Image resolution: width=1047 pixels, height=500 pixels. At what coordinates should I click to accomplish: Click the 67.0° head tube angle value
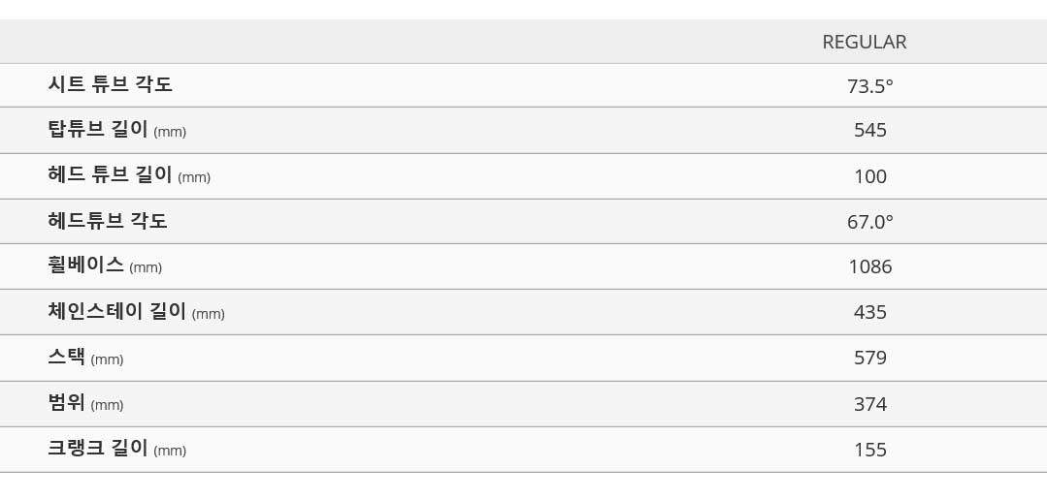(x=870, y=222)
